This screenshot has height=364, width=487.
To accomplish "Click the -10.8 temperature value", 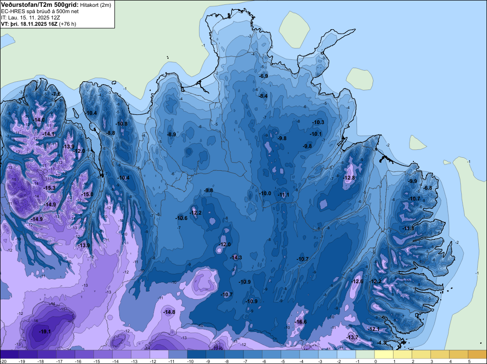I will coord(121,124).
